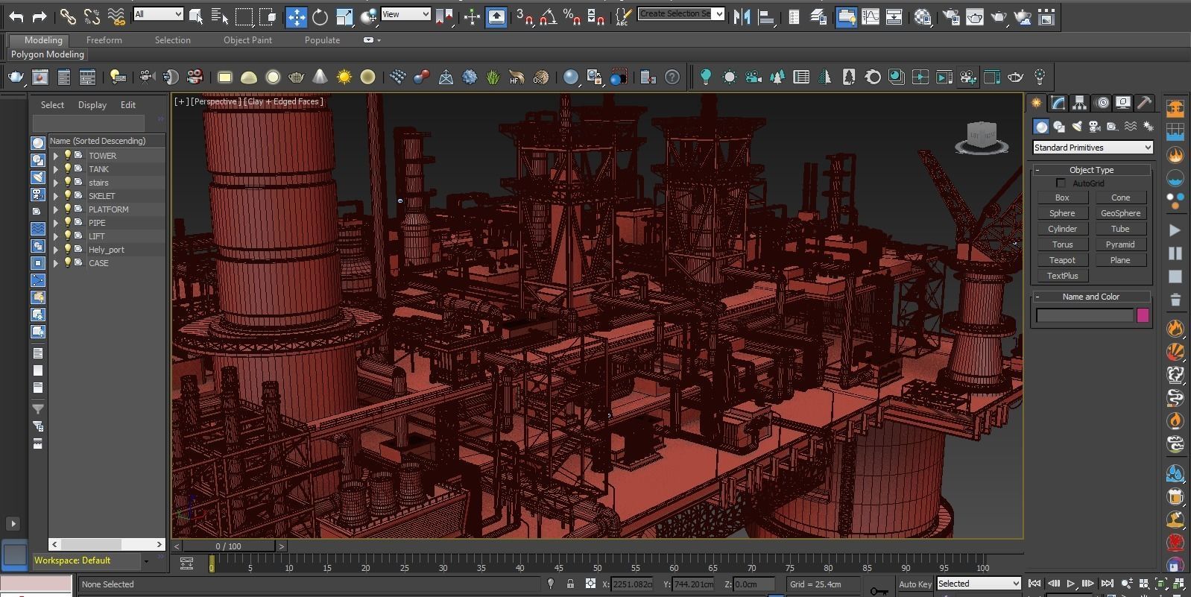Collapse the Name and Color rollout

pyautogui.click(x=1092, y=297)
